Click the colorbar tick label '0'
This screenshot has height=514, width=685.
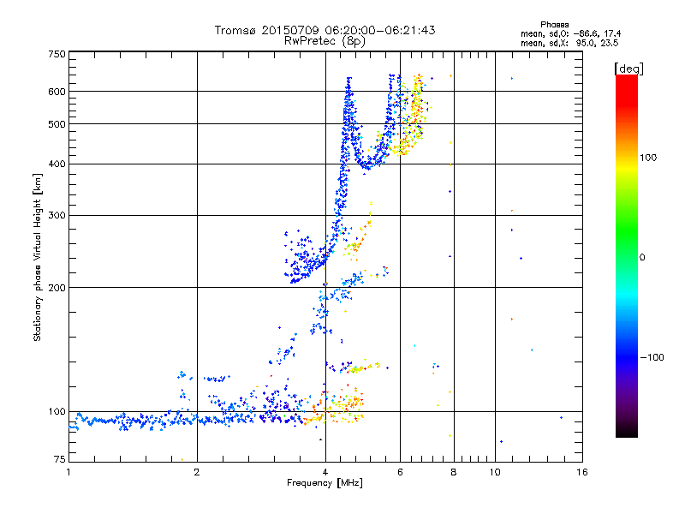(x=642, y=258)
